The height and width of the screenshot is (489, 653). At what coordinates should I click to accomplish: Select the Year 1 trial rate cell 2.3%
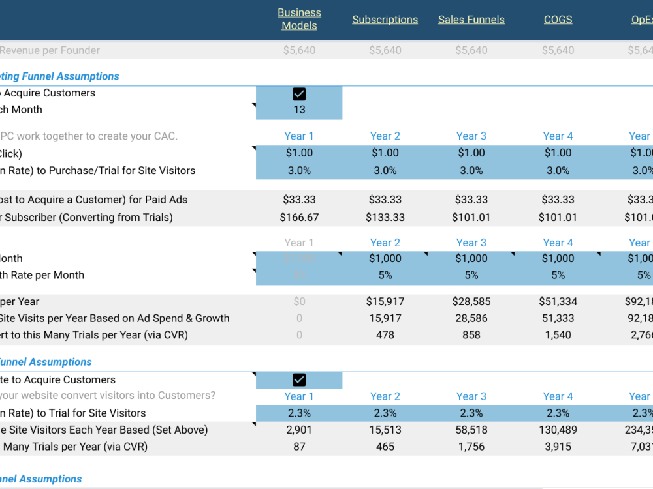pos(298,413)
